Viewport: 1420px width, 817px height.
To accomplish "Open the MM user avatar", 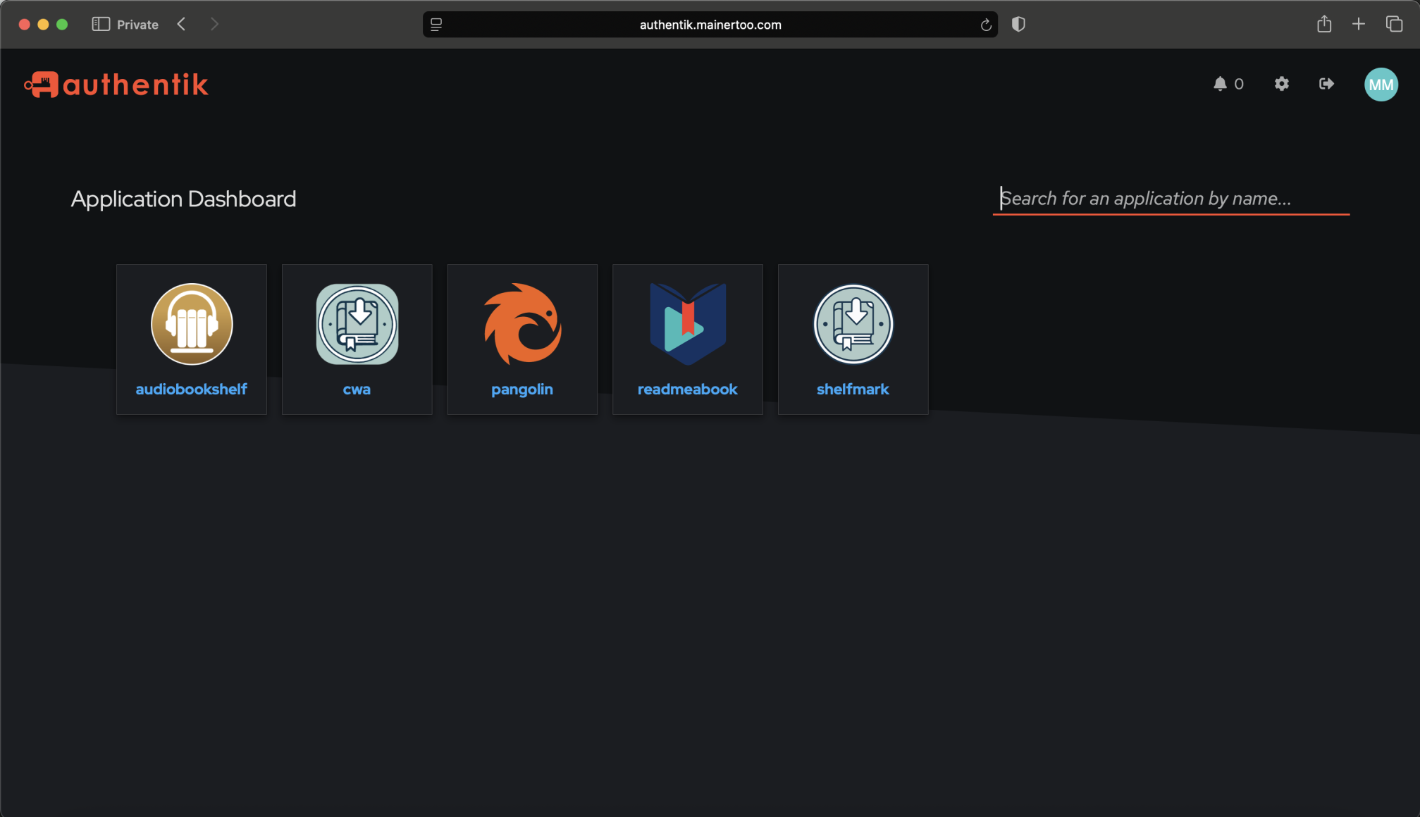I will pos(1381,85).
